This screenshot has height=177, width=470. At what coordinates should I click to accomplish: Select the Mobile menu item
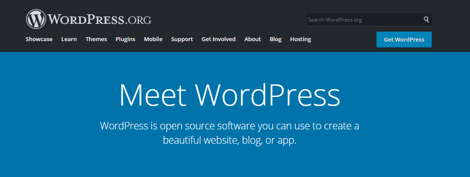pos(153,39)
